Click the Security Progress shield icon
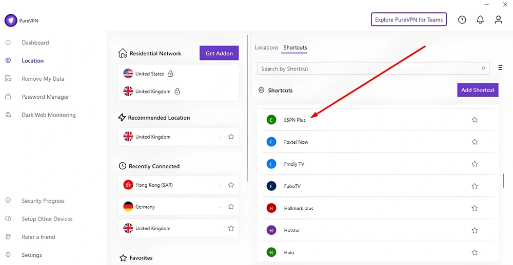This screenshot has width=513, height=265. coord(8,201)
